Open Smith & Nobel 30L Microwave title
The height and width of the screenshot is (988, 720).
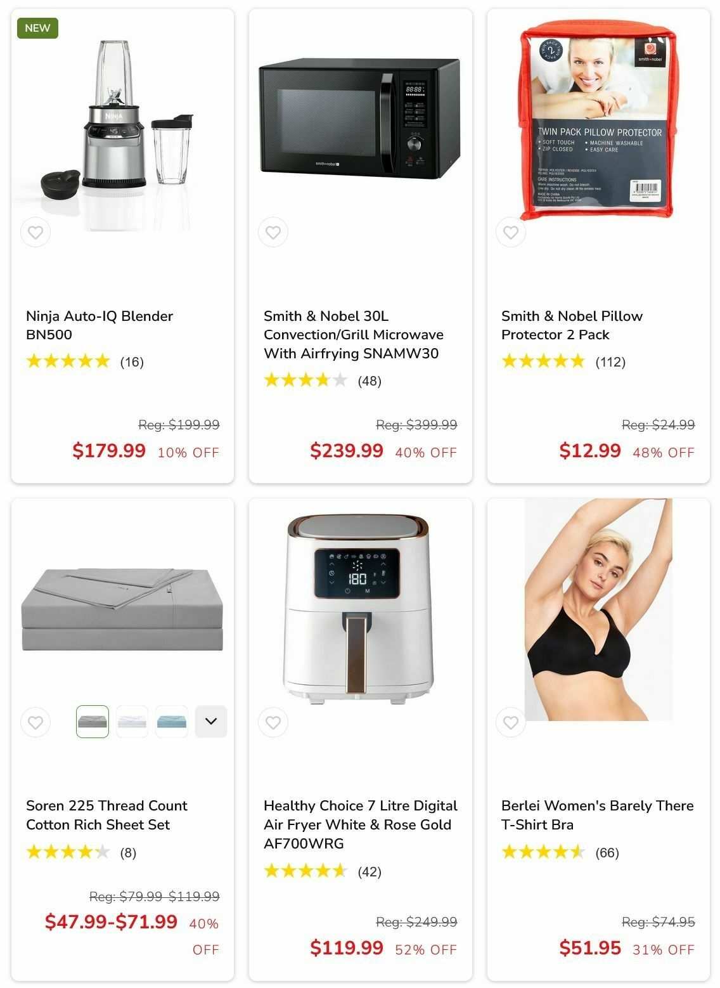354,335
